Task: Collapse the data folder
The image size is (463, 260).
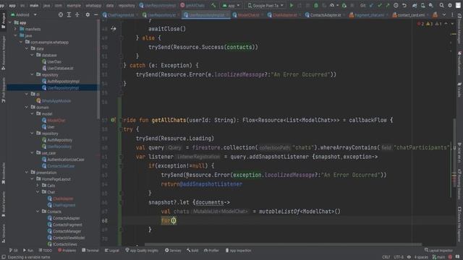Action: point(27,48)
